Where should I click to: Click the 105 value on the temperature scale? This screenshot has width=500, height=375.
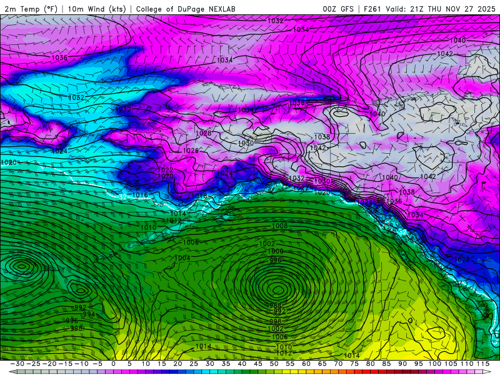(451, 364)
